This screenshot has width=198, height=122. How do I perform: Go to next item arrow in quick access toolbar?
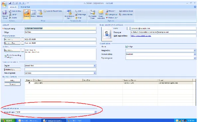coord(23,3)
